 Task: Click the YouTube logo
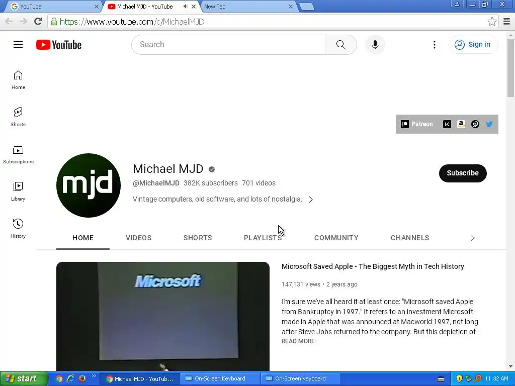coord(59,45)
